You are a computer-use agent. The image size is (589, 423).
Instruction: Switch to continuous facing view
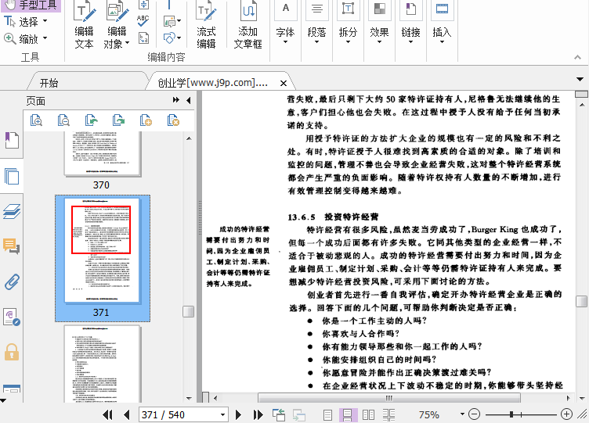coord(388,414)
